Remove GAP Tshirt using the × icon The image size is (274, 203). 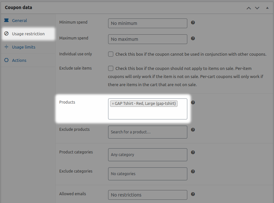112,104
